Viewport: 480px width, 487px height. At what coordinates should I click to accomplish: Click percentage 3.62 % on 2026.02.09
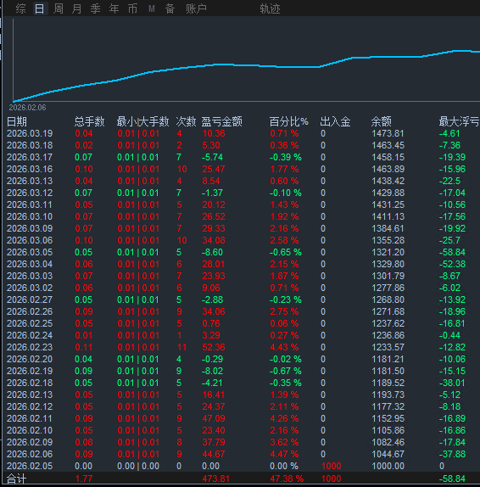click(x=284, y=442)
